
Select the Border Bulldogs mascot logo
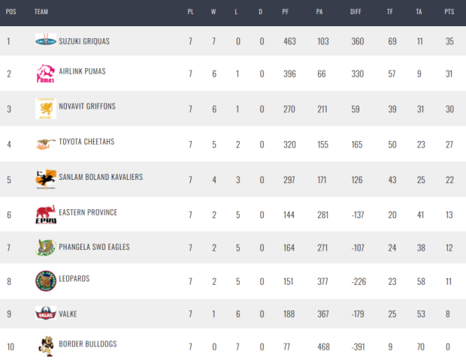(47, 346)
